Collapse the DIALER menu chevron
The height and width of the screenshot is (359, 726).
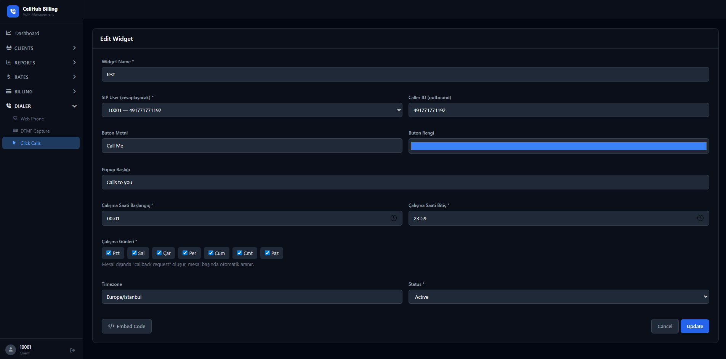pyautogui.click(x=74, y=106)
